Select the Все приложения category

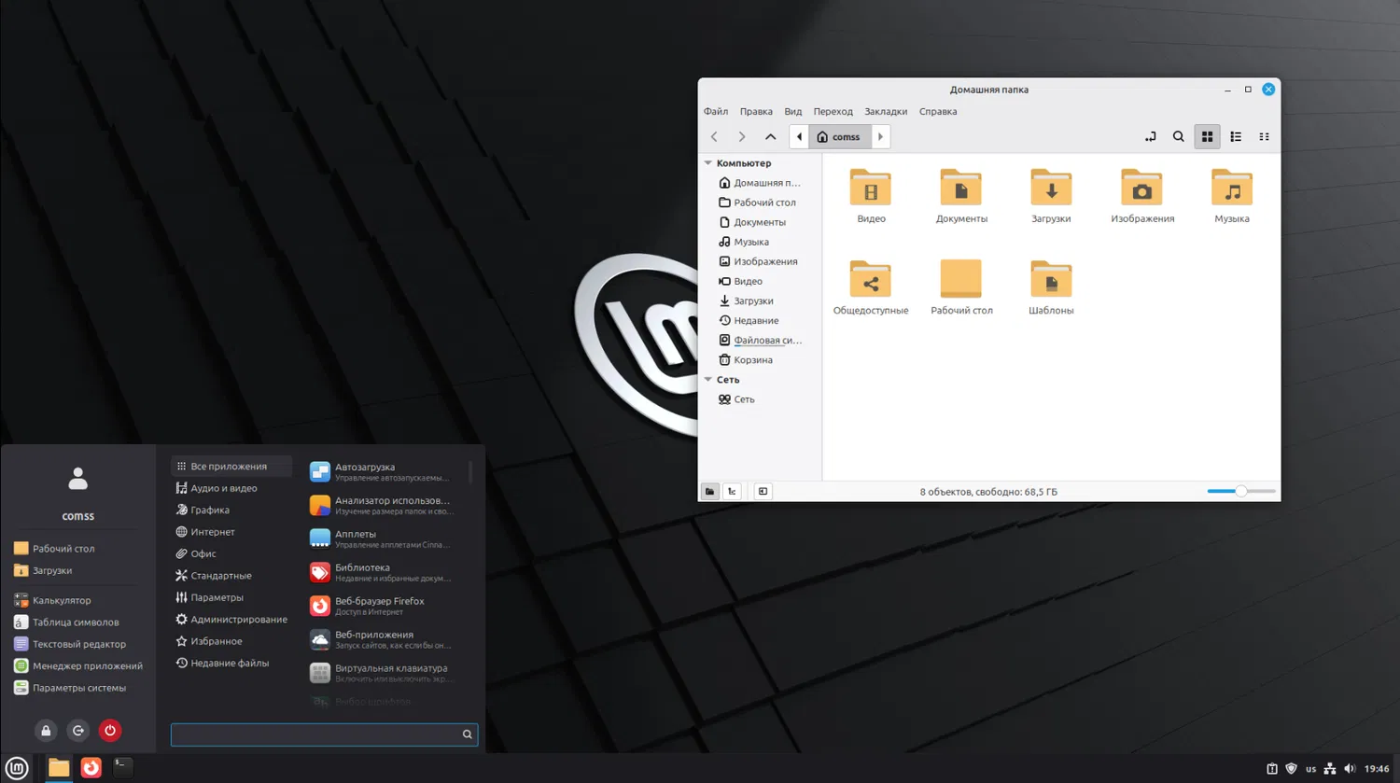[x=231, y=467]
